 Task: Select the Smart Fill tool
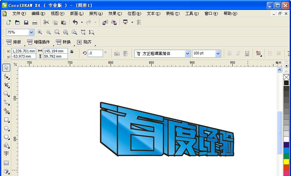click(6, 111)
